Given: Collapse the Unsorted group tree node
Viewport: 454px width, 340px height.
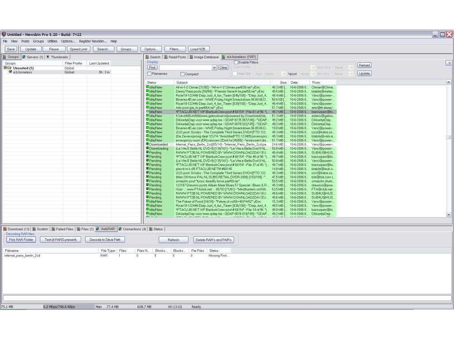Looking at the screenshot, I should (x=5, y=68).
